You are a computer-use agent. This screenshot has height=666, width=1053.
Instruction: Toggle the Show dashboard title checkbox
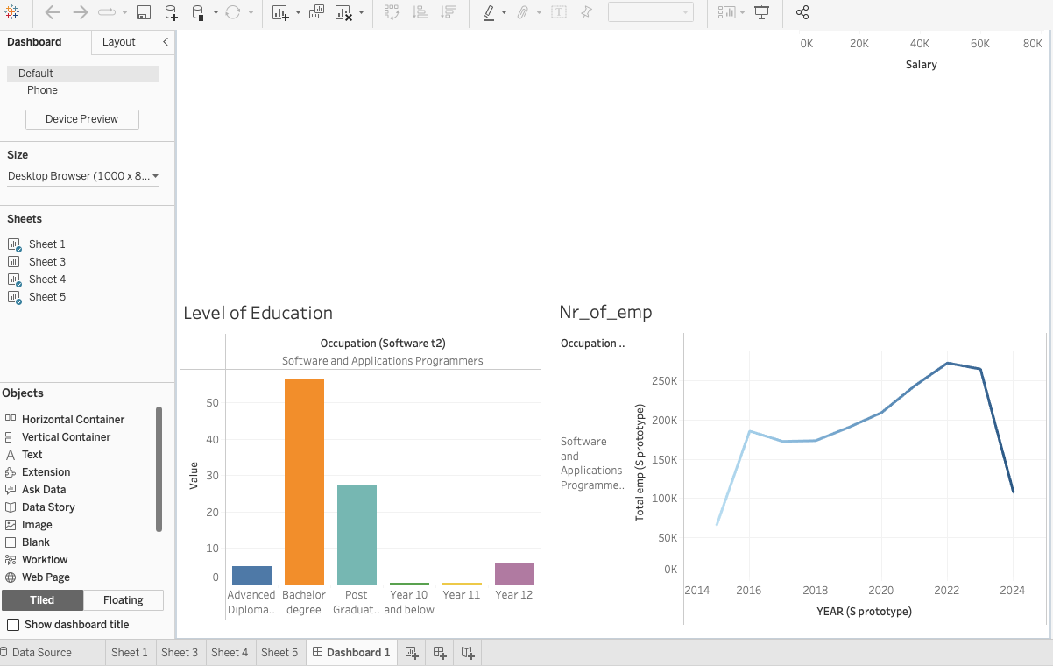tap(13, 625)
